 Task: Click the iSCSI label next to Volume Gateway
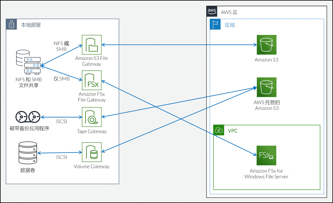pos(61,157)
